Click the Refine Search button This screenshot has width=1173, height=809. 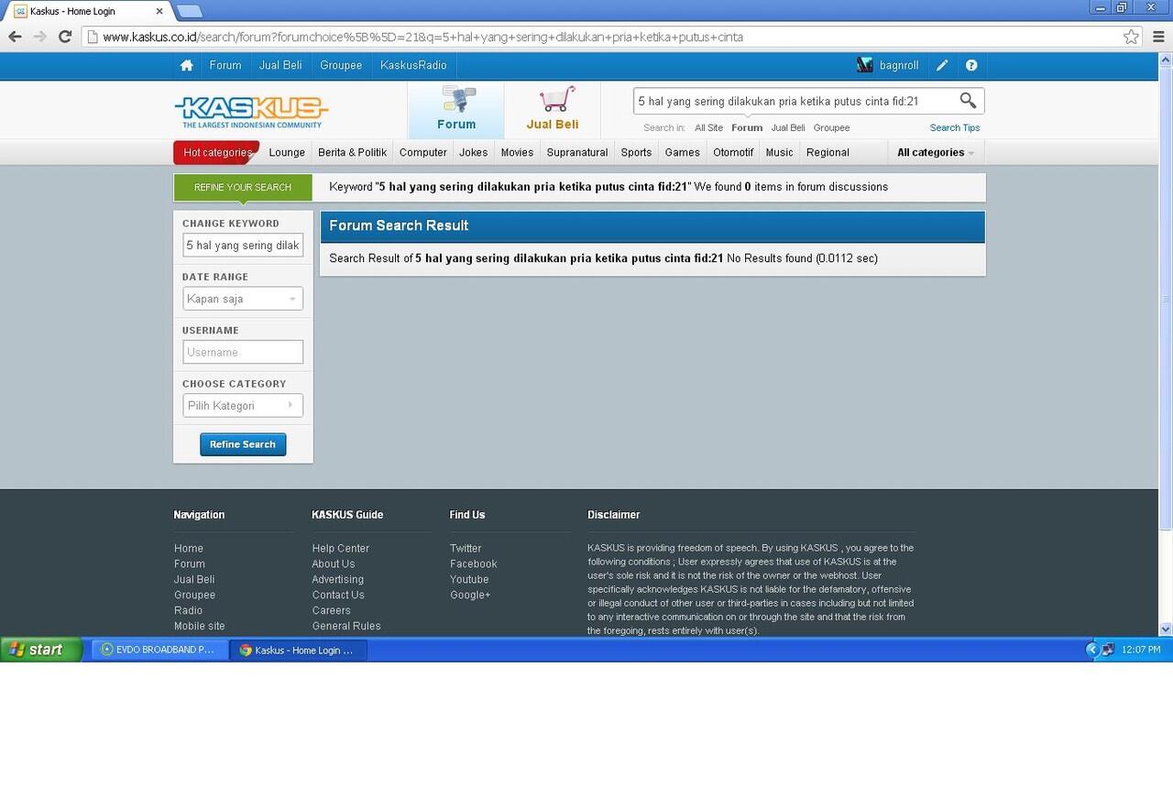(x=243, y=444)
